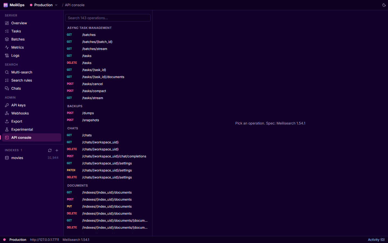Screen dimensions: 388x243
Task: Open Batches layers icon in sidebar
Action: click(7, 39)
